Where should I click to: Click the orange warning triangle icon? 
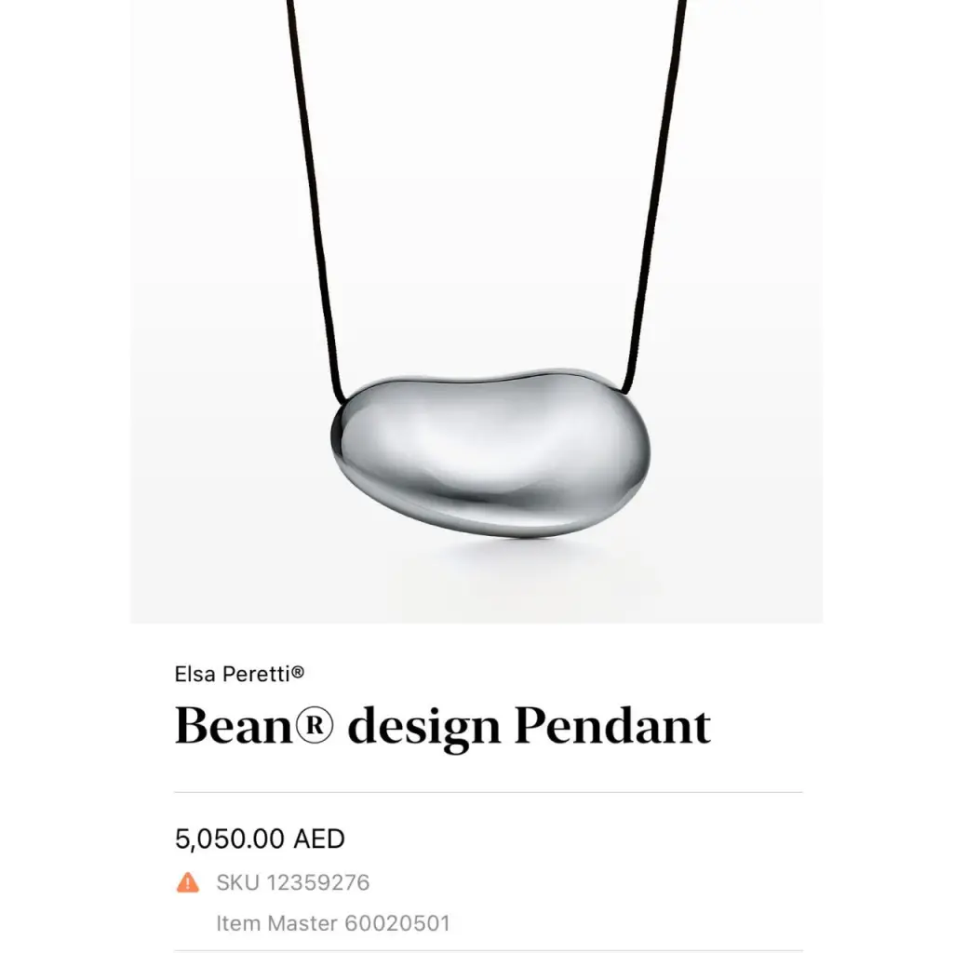[188, 882]
